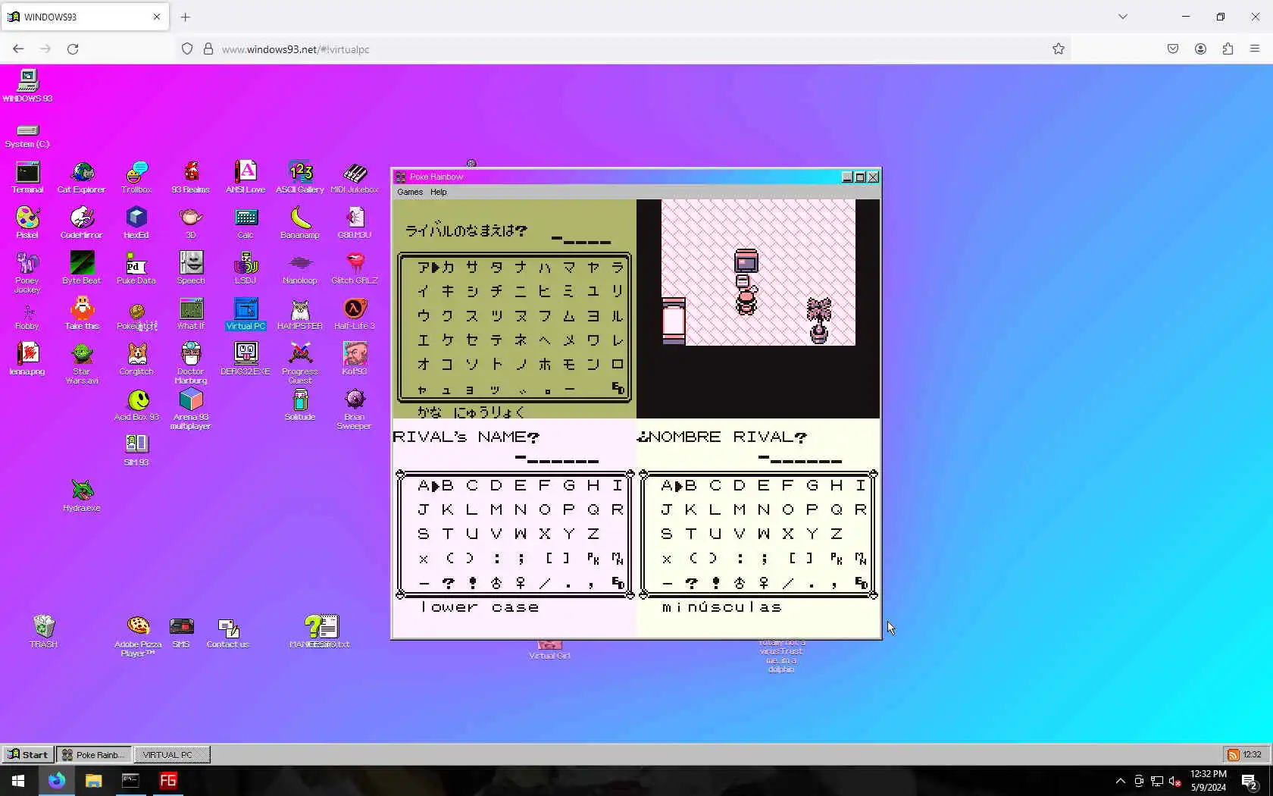This screenshot has height=796, width=1273.
Task: Open the Acid Box 93 icon
Action: [x=136, y=405]
